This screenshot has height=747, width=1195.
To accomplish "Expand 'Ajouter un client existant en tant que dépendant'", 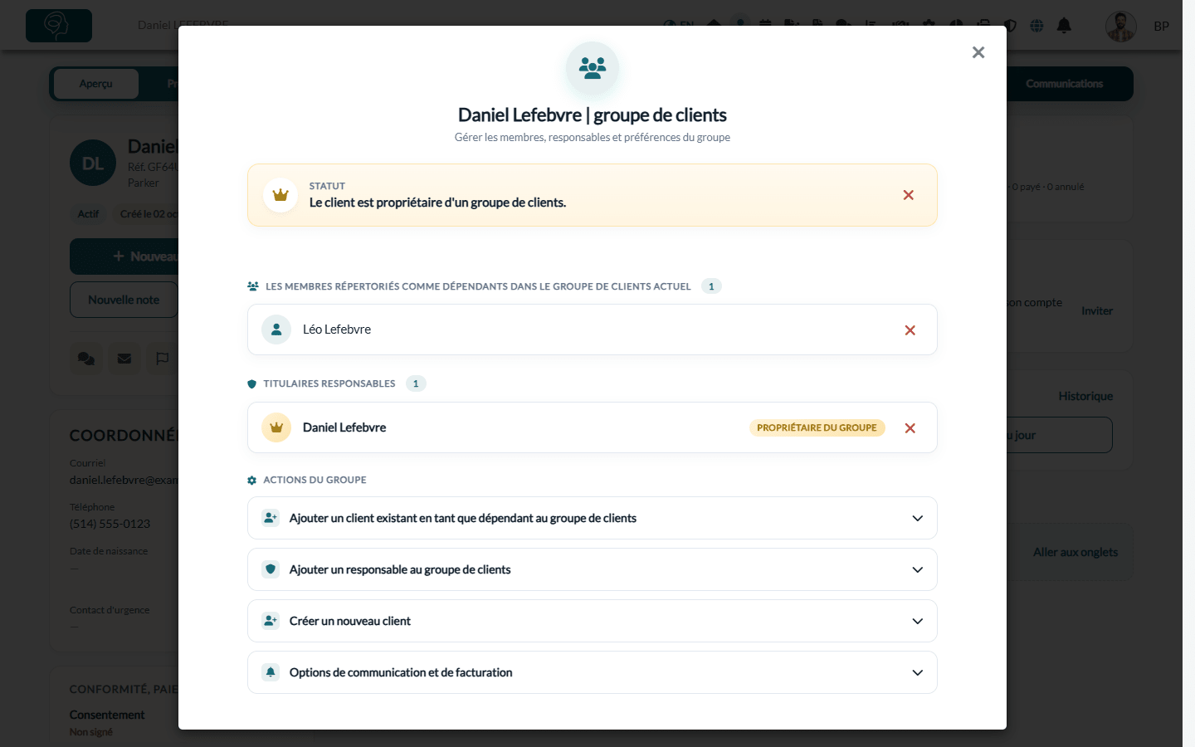I will click(x=593, y=518).
